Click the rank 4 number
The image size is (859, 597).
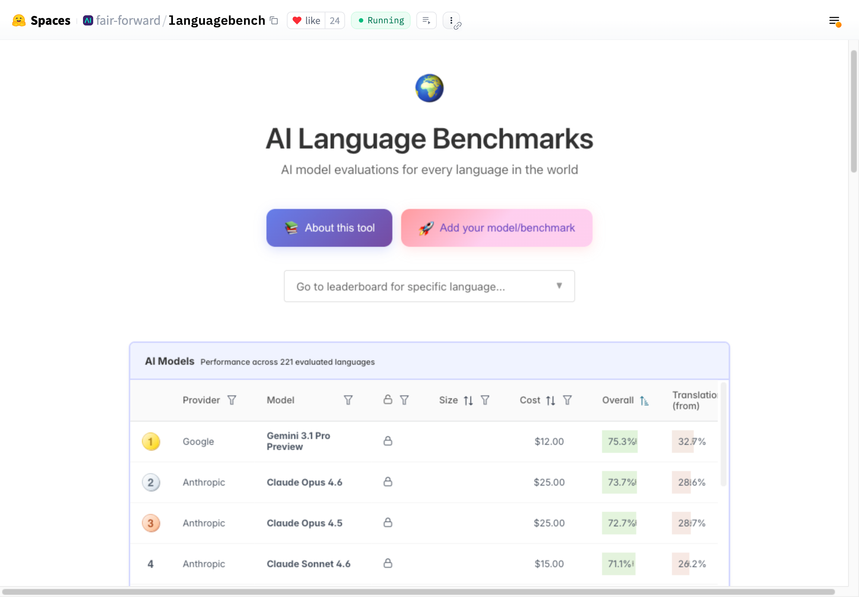click(x=150, y=564)
